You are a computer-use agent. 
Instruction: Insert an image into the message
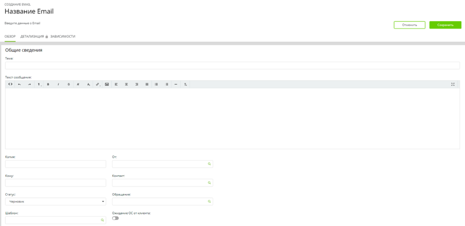[107, 84]
